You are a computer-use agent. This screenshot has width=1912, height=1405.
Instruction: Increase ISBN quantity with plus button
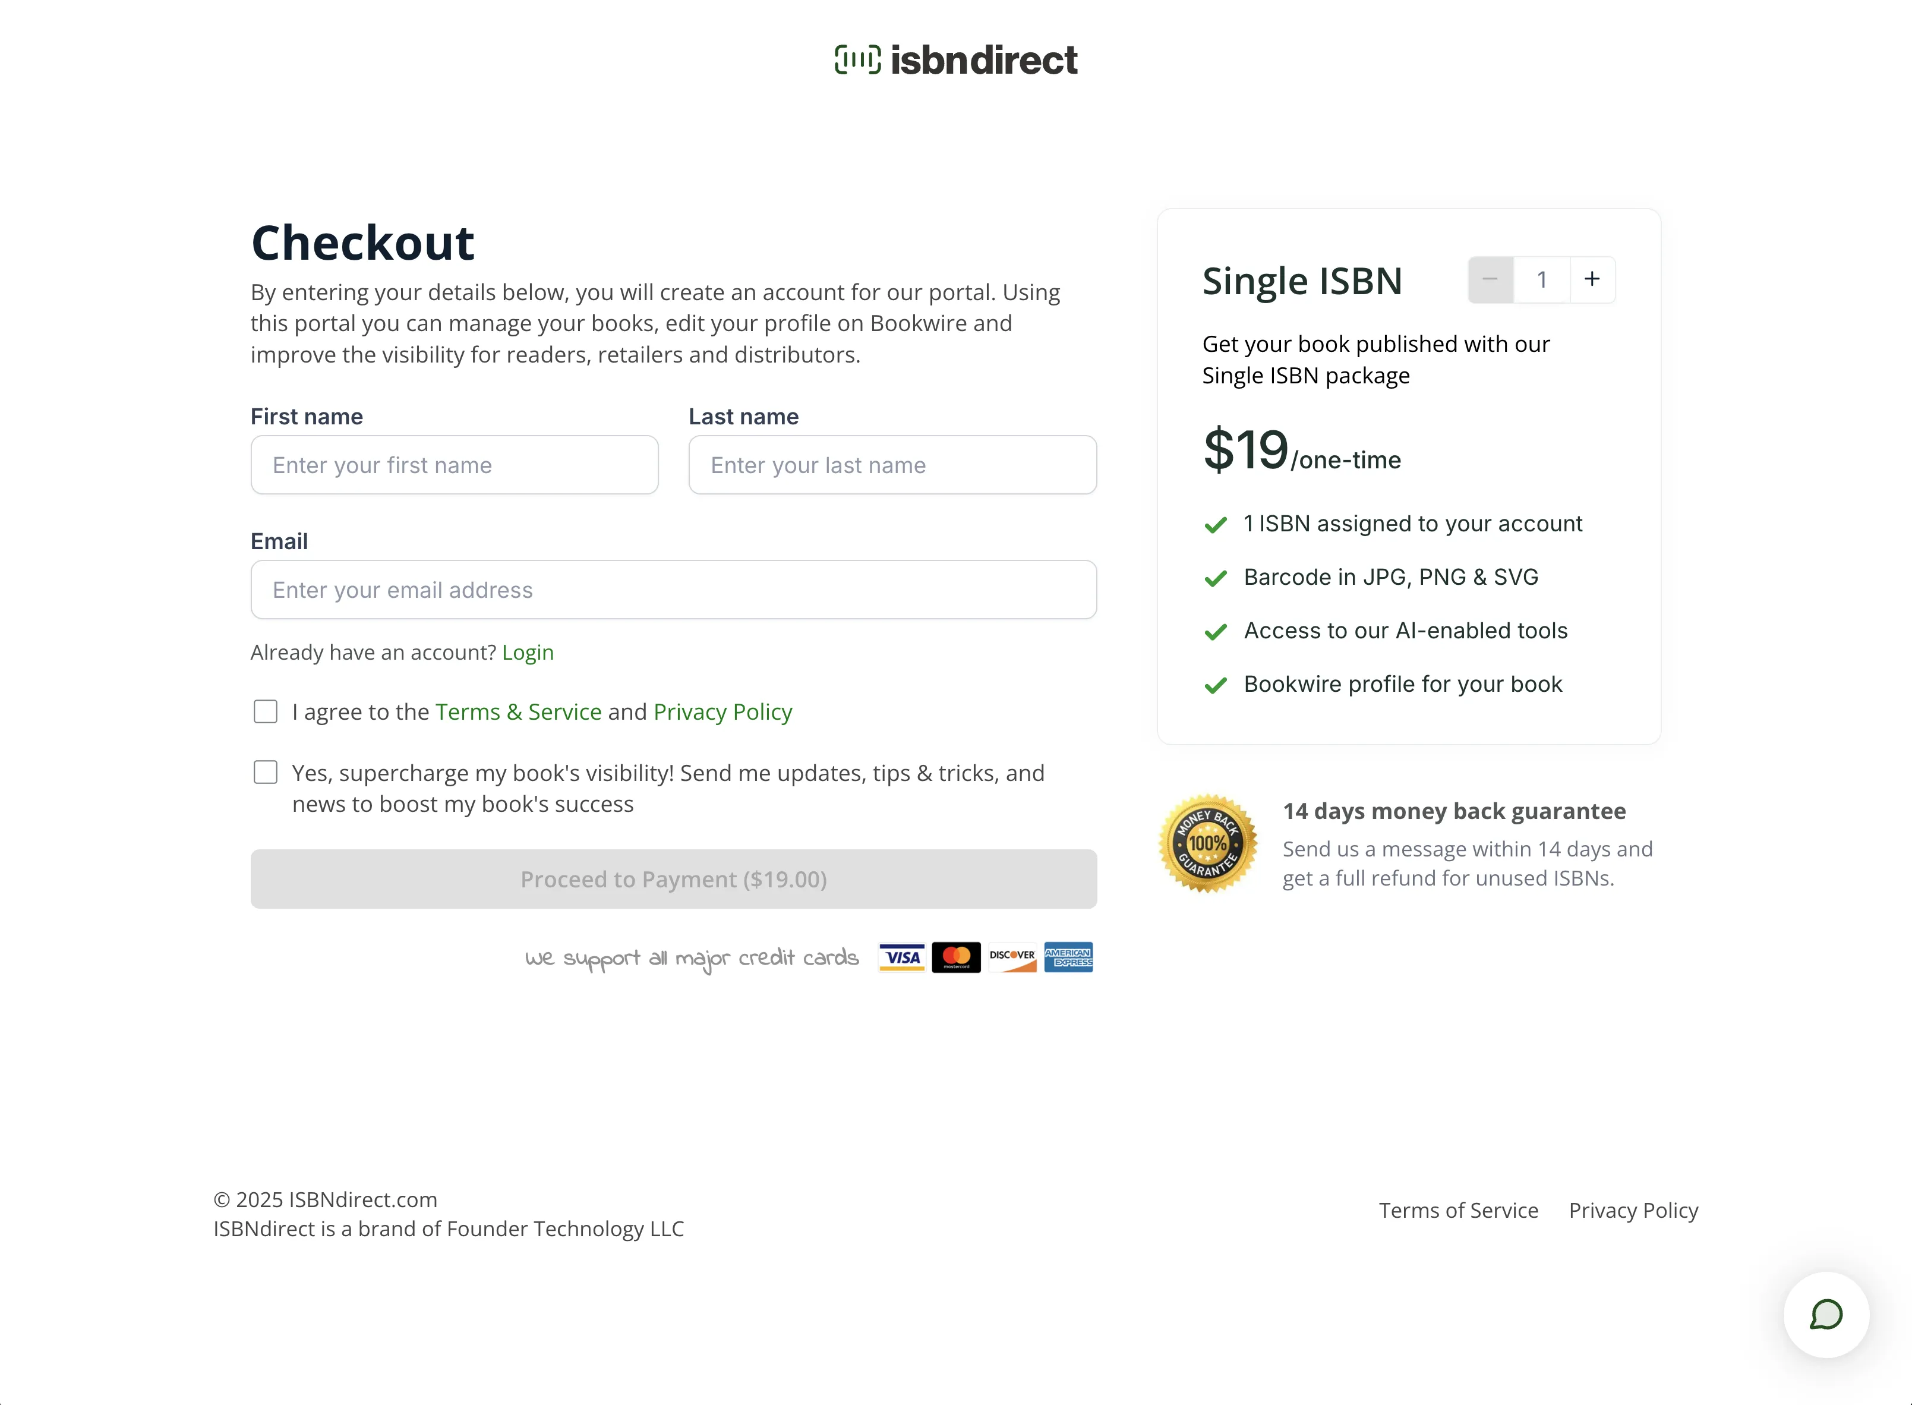[x=1592, y=279]
